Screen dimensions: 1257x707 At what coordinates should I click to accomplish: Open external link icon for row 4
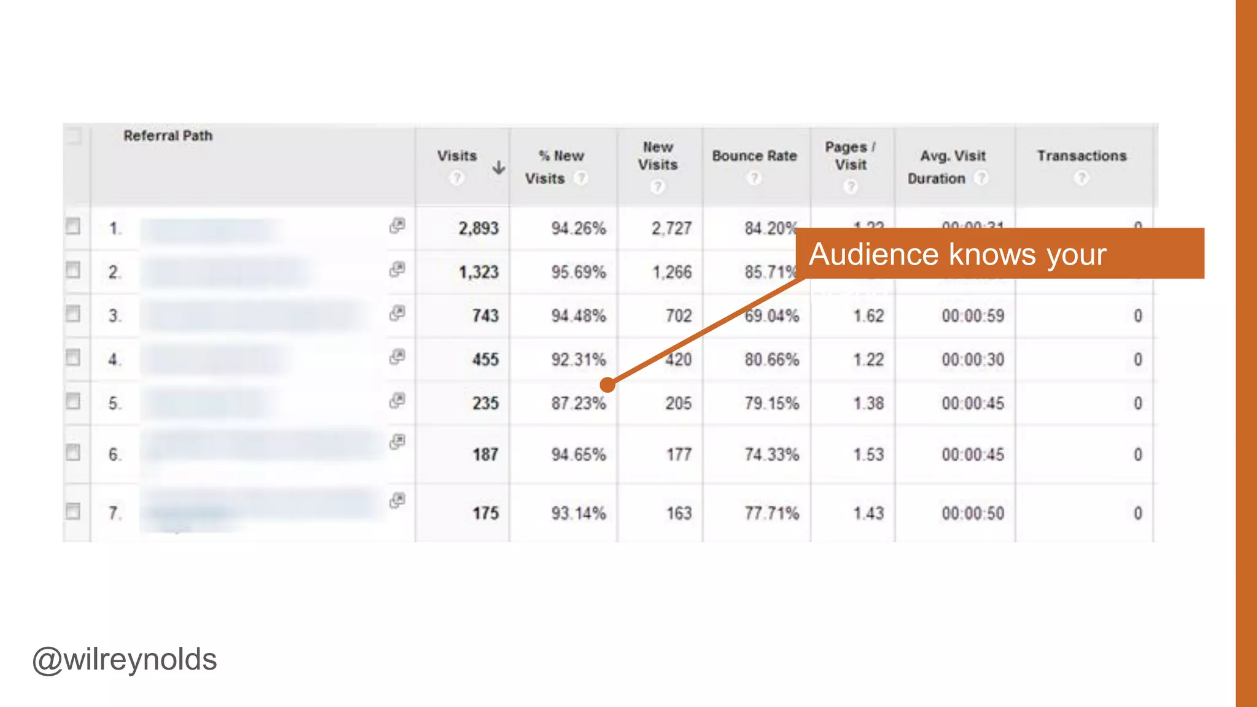tap(397, 357)
